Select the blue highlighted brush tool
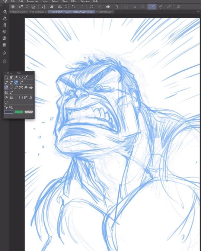This screenshot has height=251, width=201. pyautogui.click(x=16, y=82)
